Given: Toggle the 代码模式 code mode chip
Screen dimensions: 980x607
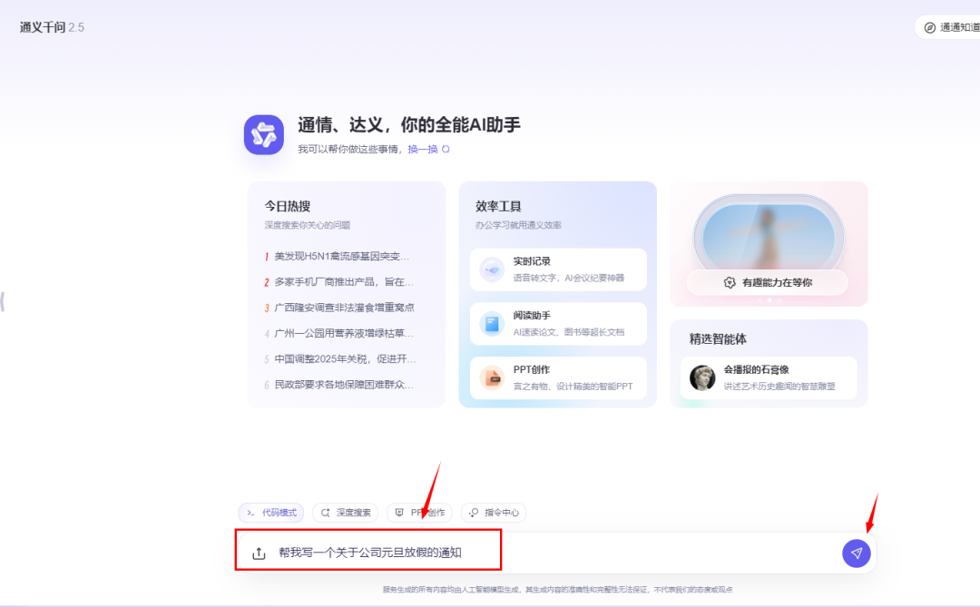Looking at the screenshot, I should pos(271,512).
